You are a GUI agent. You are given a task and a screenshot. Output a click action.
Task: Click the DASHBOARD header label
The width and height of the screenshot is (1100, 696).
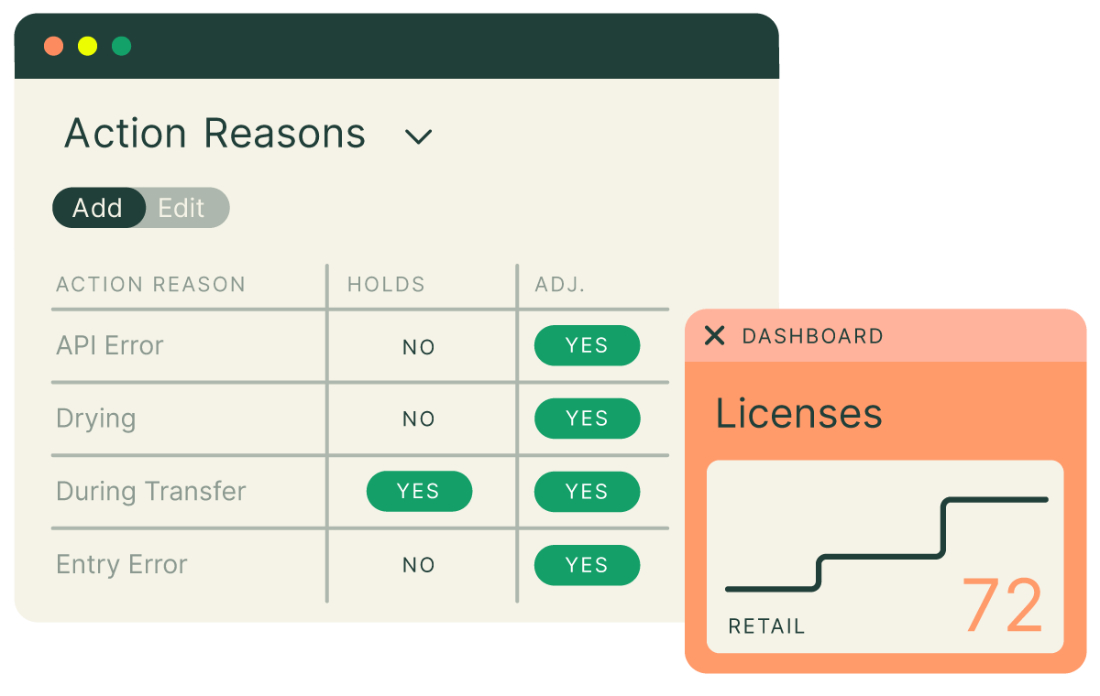811,336
